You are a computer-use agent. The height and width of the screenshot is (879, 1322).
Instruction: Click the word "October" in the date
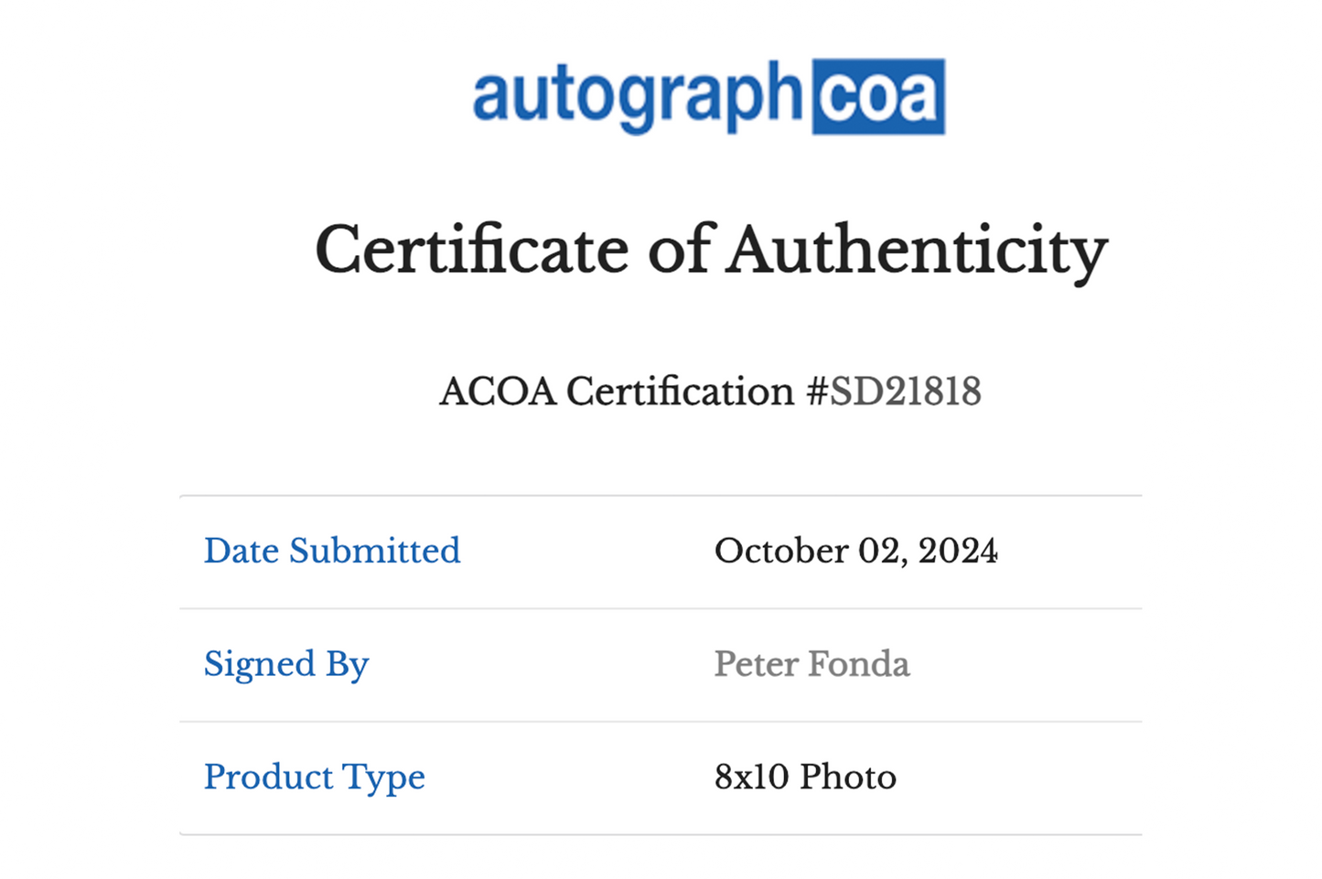coord(781,551)
